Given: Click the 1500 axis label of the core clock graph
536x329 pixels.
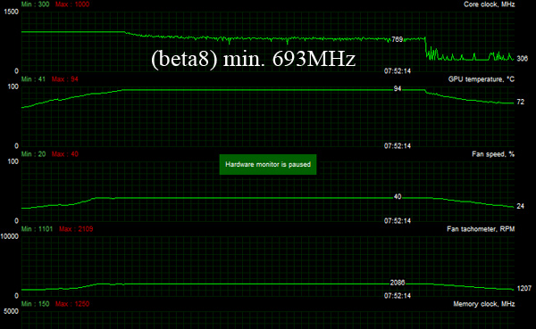Looking at the screenshot, I should pos(11,12).
